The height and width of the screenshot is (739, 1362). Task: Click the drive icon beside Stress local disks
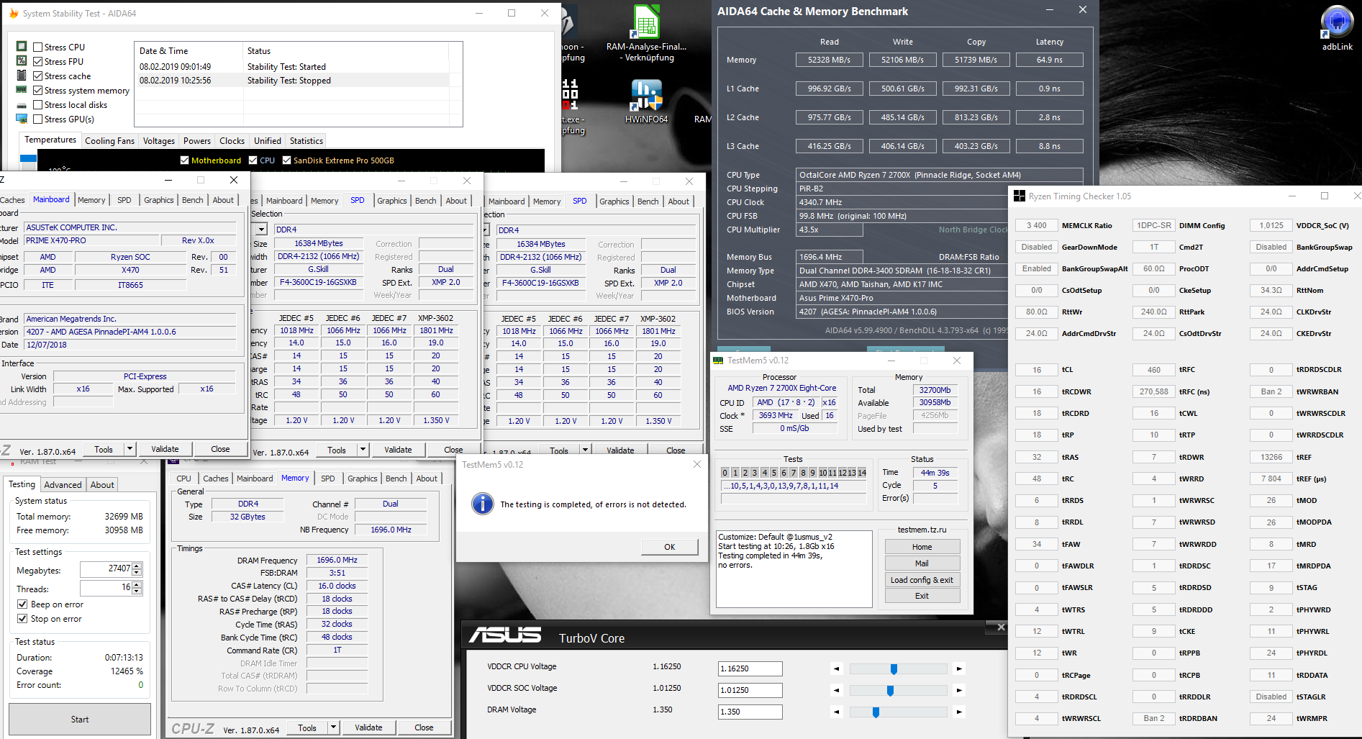pyautogui.click(x=22, y=105)
